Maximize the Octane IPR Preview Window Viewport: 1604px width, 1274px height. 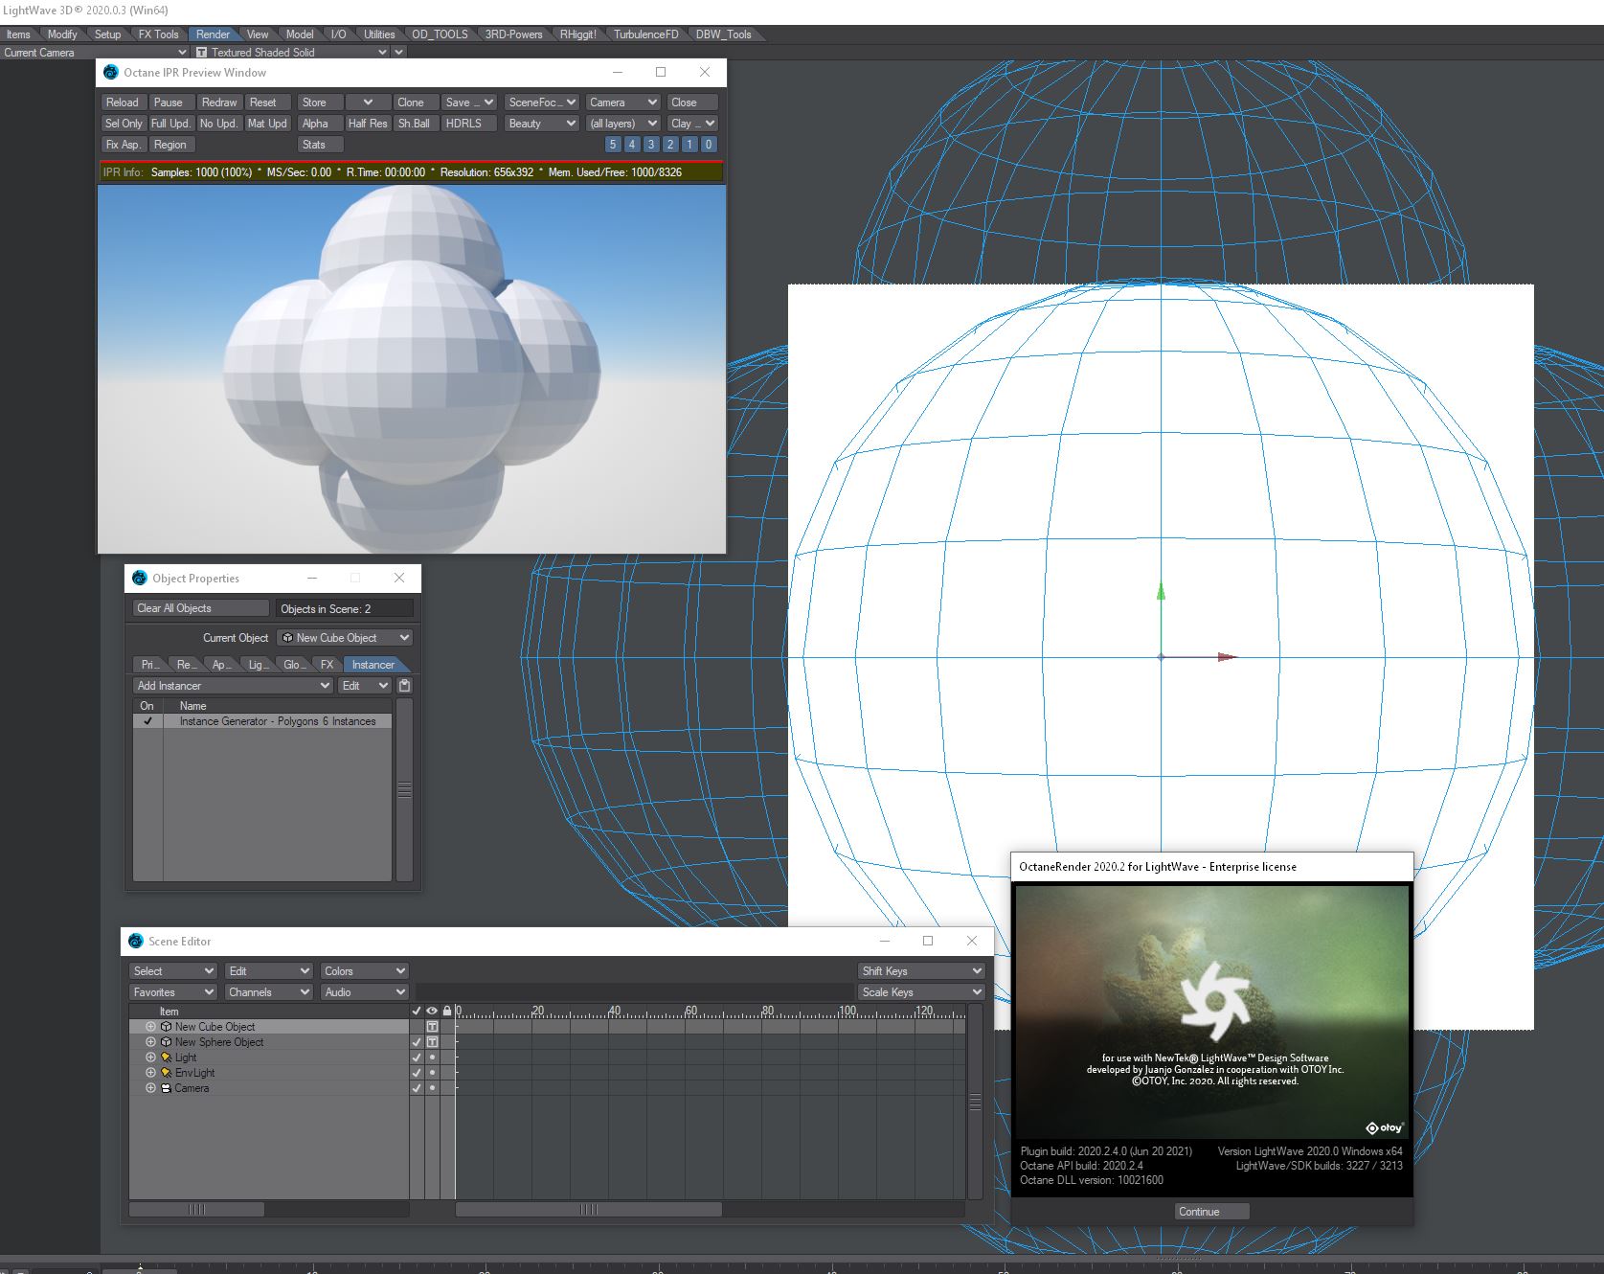661,72
